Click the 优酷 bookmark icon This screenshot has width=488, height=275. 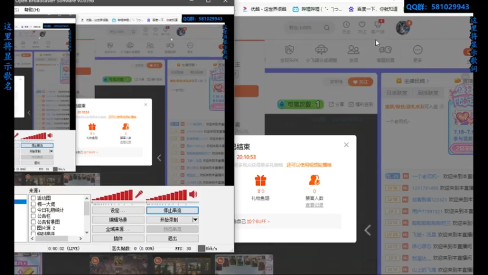[245, 9]
